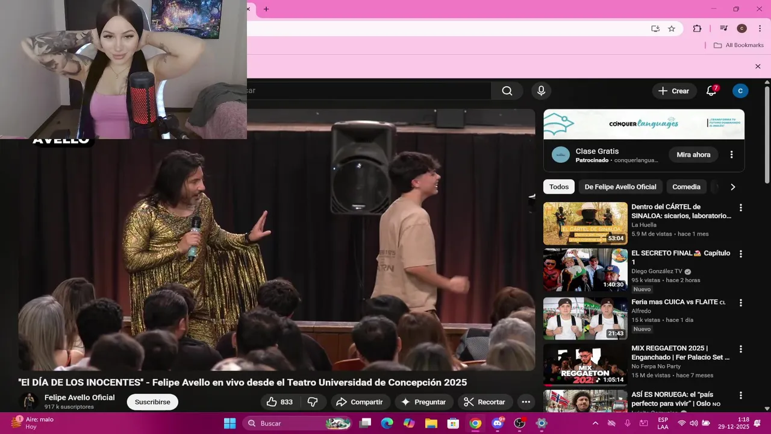Open the Chrome extensions puzzle icon
Screen dimensions: 771x434
coord(697,28)
